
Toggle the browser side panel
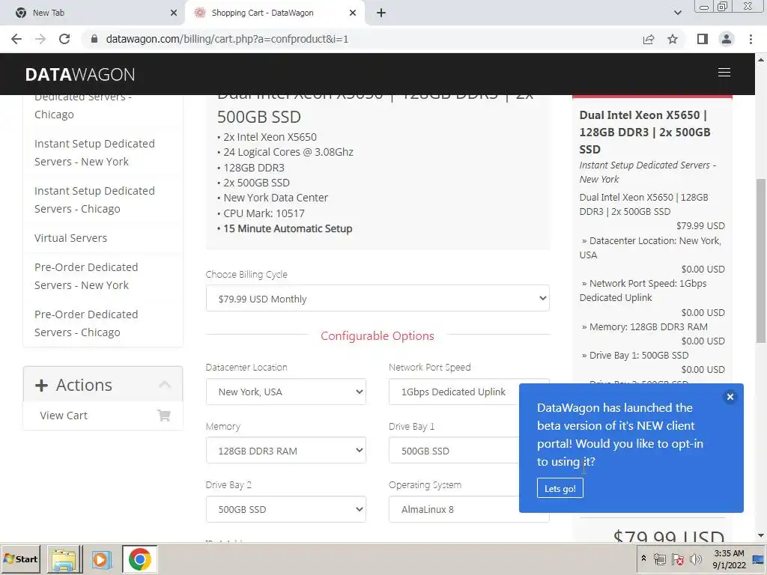point(703,39)
